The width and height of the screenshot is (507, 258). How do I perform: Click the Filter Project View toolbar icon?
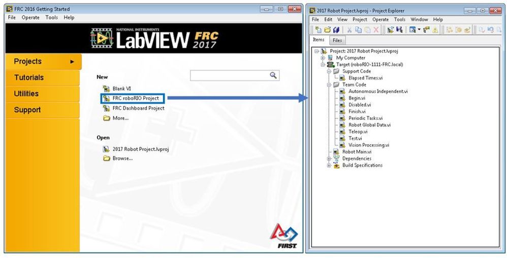413,30
